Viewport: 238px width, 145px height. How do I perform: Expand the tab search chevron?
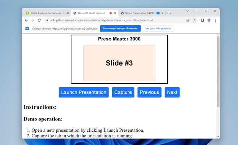[188, 11]
